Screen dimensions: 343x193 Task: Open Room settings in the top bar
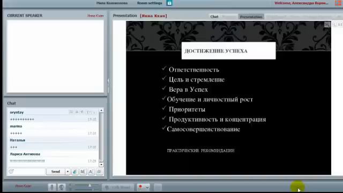[x=150, y=3]
